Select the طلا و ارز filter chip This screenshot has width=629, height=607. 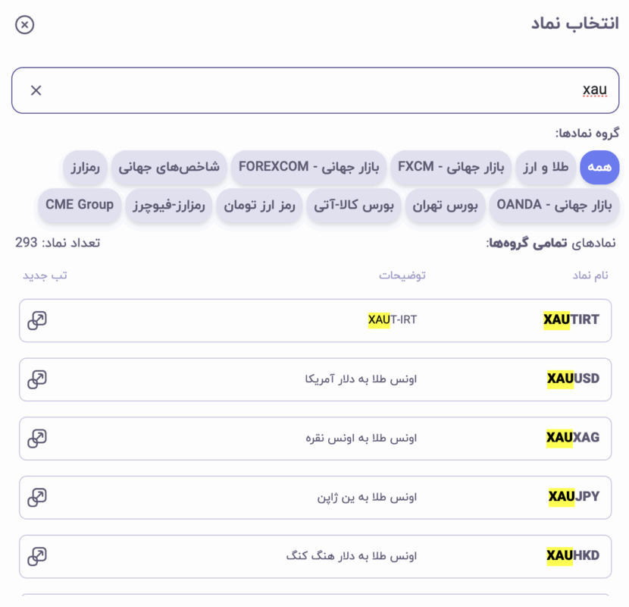tap(545, 168)
